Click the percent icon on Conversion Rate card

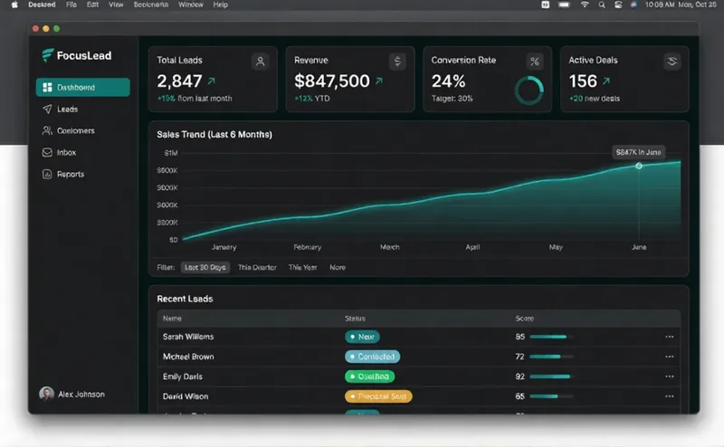tap(535, 62)
